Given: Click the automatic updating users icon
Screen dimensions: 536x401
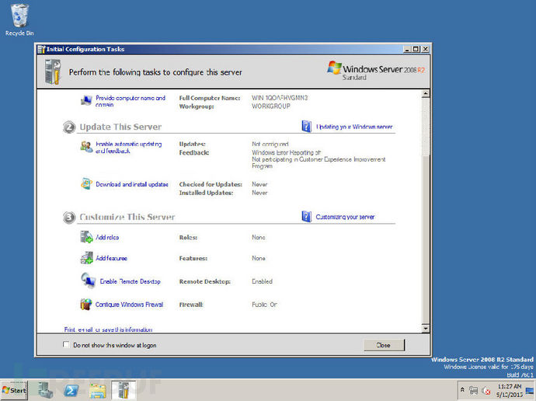Looking at the screenshot, I should pyautogui.click(x=86, y=147).
